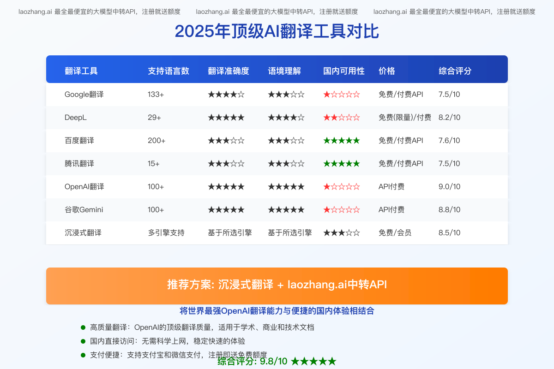This screenshot has width=554, height=369.
Task: Click Google翻译's red 国内可用性 star rating
Action: 342,95
